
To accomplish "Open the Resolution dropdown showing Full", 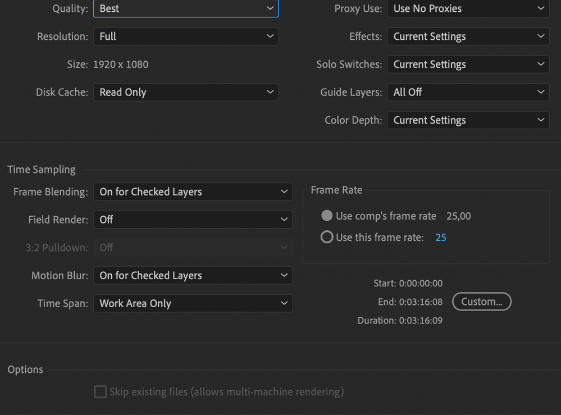I will 186,36.
